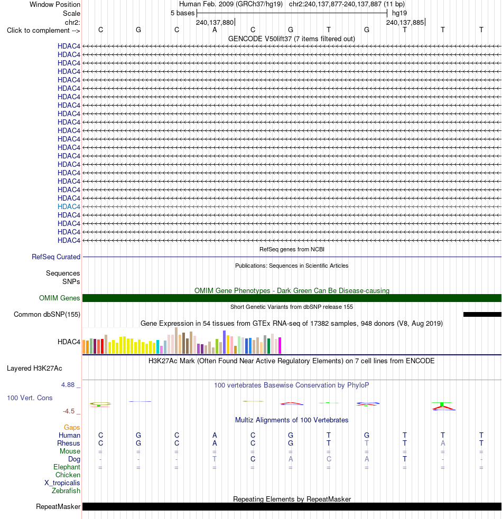Click the Zebrafish alignment row label
This screenshot has width=502, height=519.
66,491
